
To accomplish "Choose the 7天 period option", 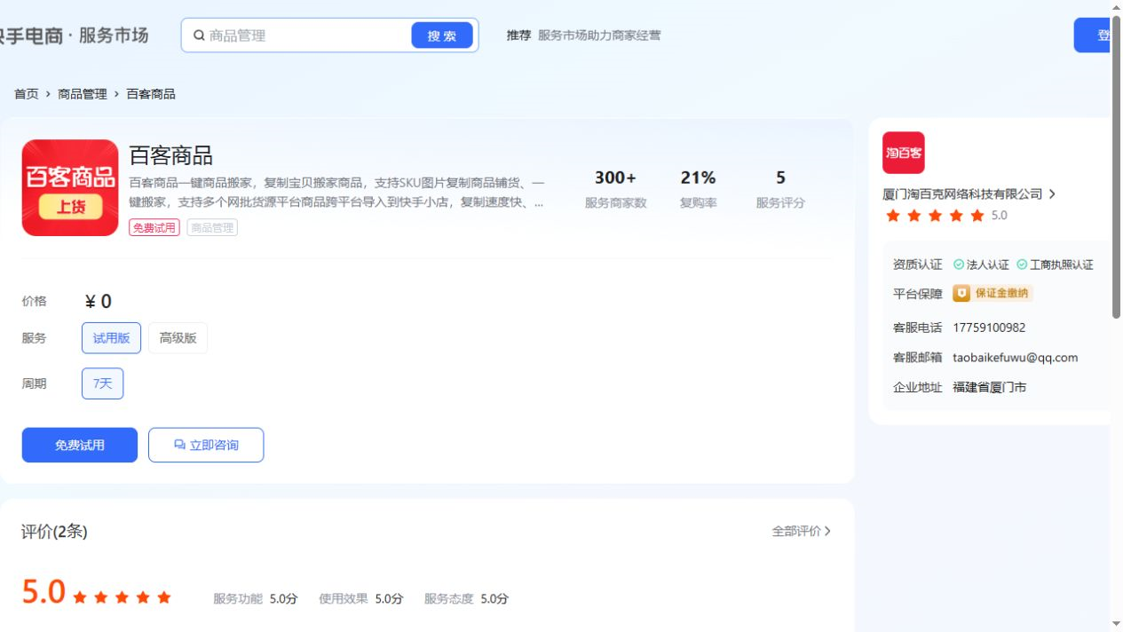I will (102, 383).
